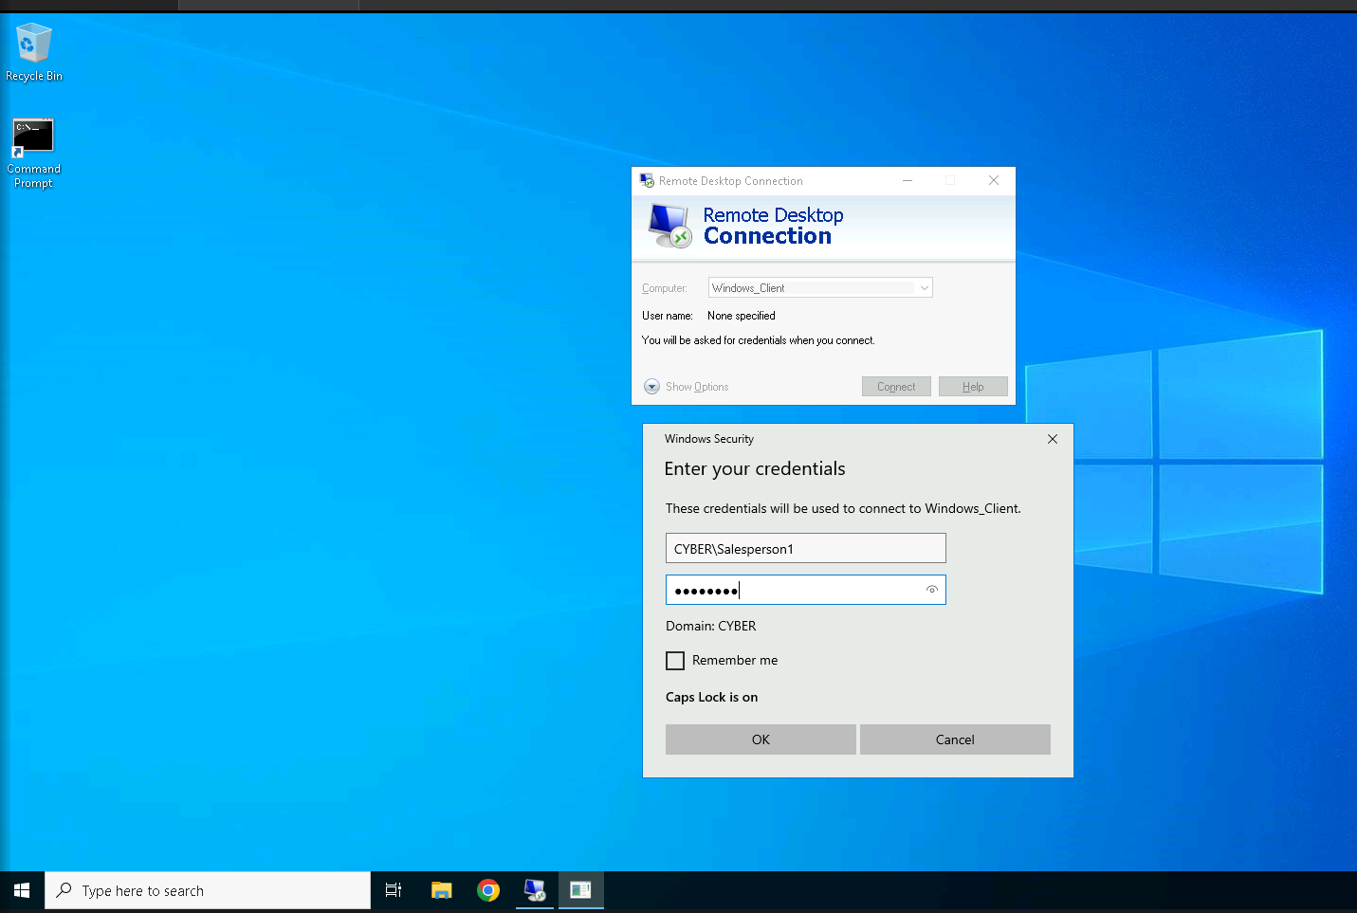
Task: Open Task View from the taskbar
Action: (393, 890)
